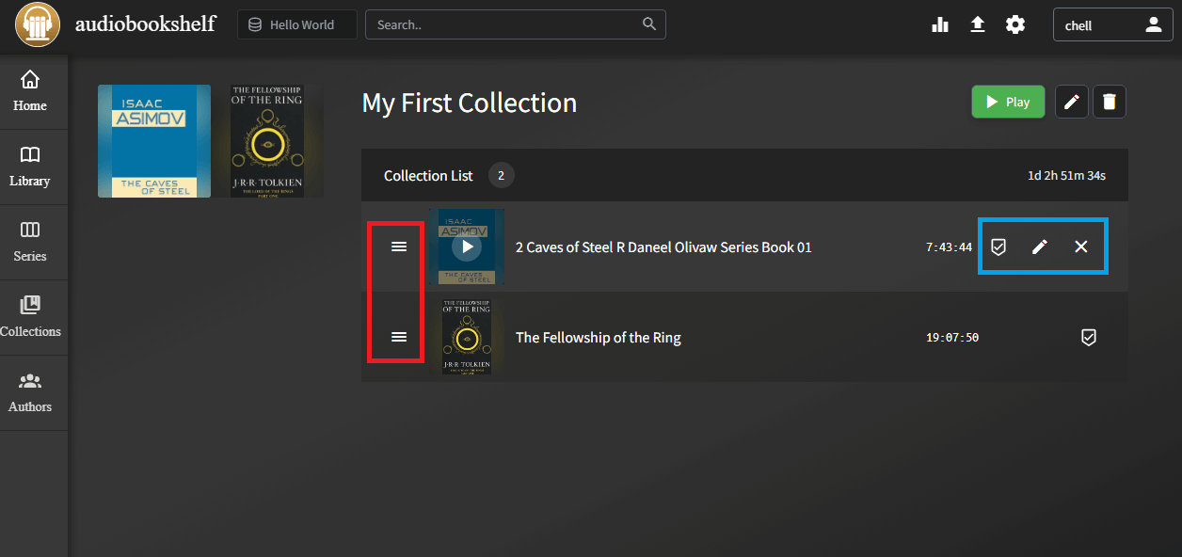Go to the Library sidebar section
Image resolution: width=1182 pixels, height=557 pixels.
point(31,165)
